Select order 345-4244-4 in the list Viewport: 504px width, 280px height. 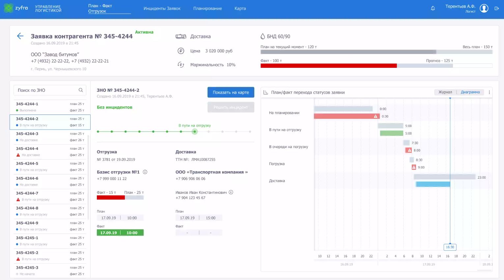click(x=49, y=152)
